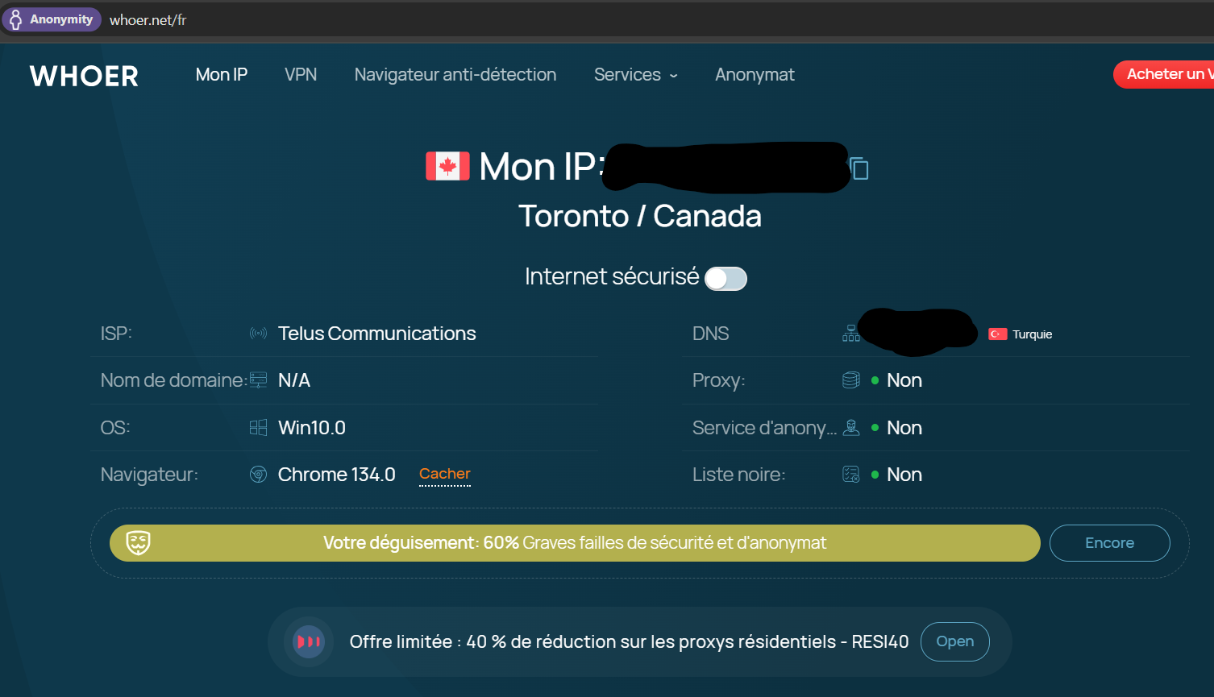Click the Wi-Fi signal icon next to ISP
1214x697 pixels.
pyautogui.click(x=258, y=332)
